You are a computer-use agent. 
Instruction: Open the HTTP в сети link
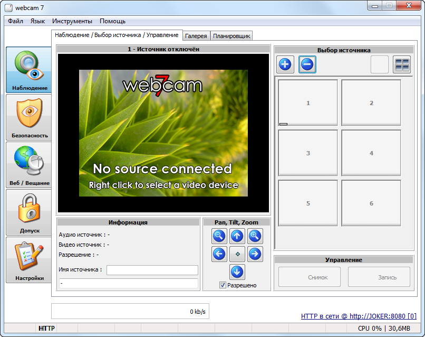[359, 316]
